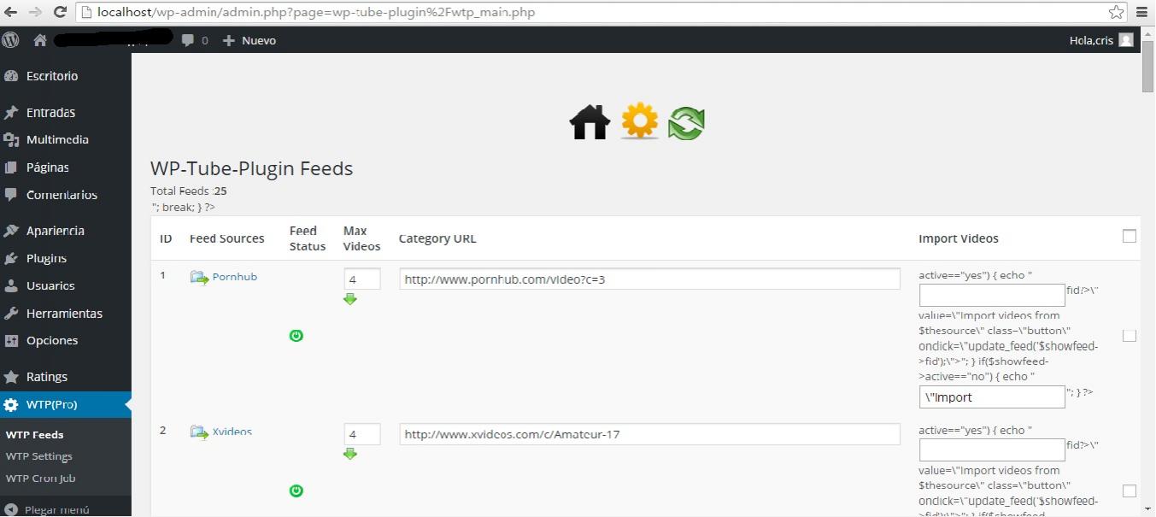
Task: Click the Total Feeds :25 text
Action: (188, 191)
